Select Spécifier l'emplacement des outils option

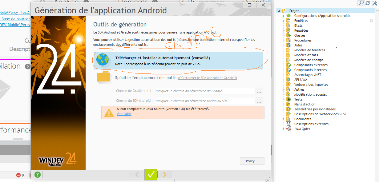click(x=146, y=78)
